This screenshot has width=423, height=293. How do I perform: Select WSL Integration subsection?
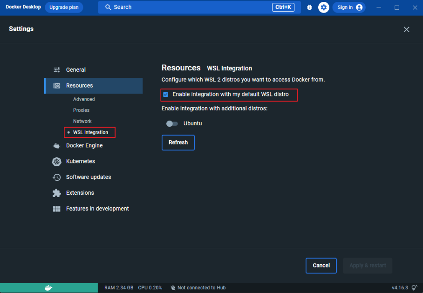(90, 132)
